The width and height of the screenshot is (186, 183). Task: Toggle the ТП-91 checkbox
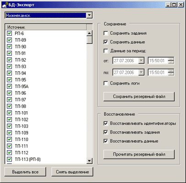click(x=9, y=53)
